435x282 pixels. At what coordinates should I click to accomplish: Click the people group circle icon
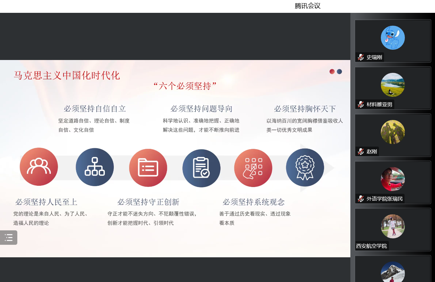(x=39, y=167)
